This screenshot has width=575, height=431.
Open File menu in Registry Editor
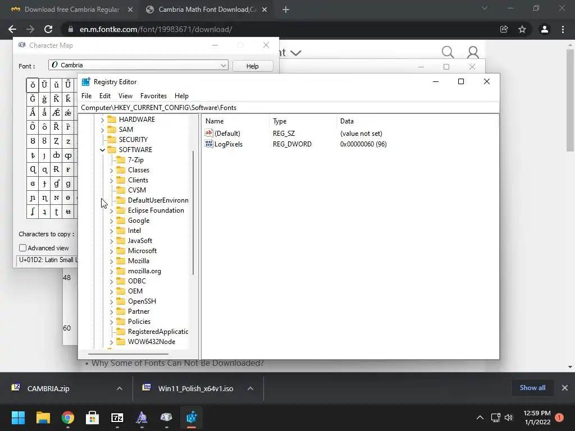click(x=86, y=96)
